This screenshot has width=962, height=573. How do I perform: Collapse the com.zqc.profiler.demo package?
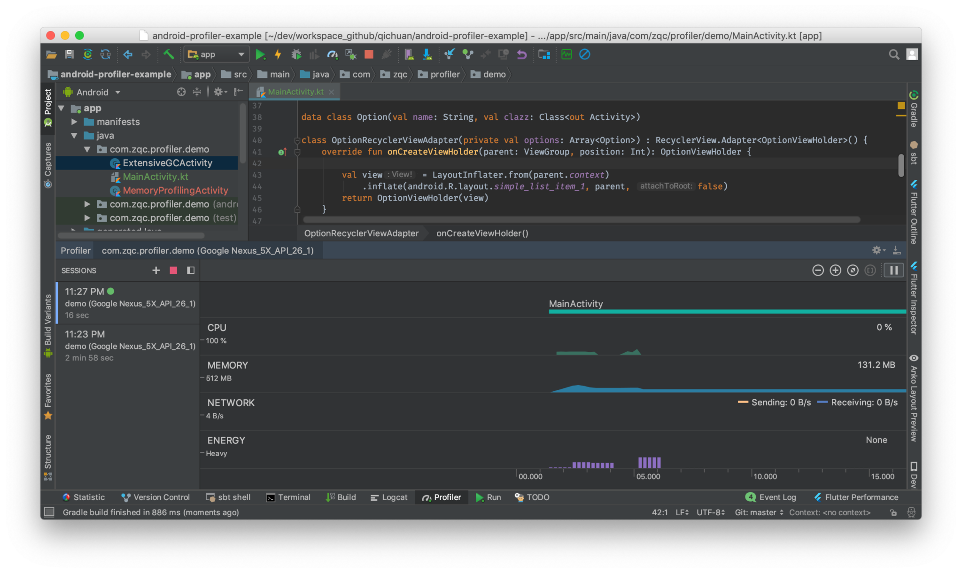click(87, 149)
